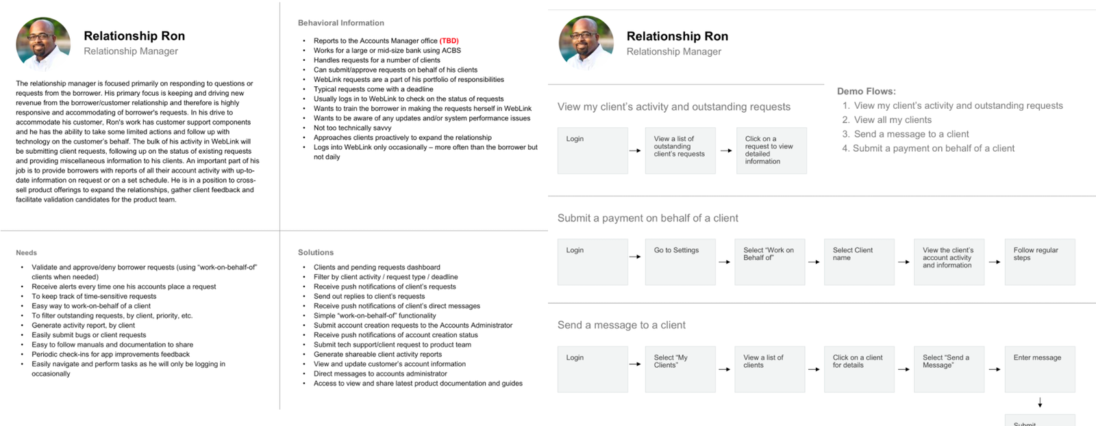The width and height of the screenshot is (1096, 426).
Task: Select 'Click on a client for details' box
Action: coord(859,369)
